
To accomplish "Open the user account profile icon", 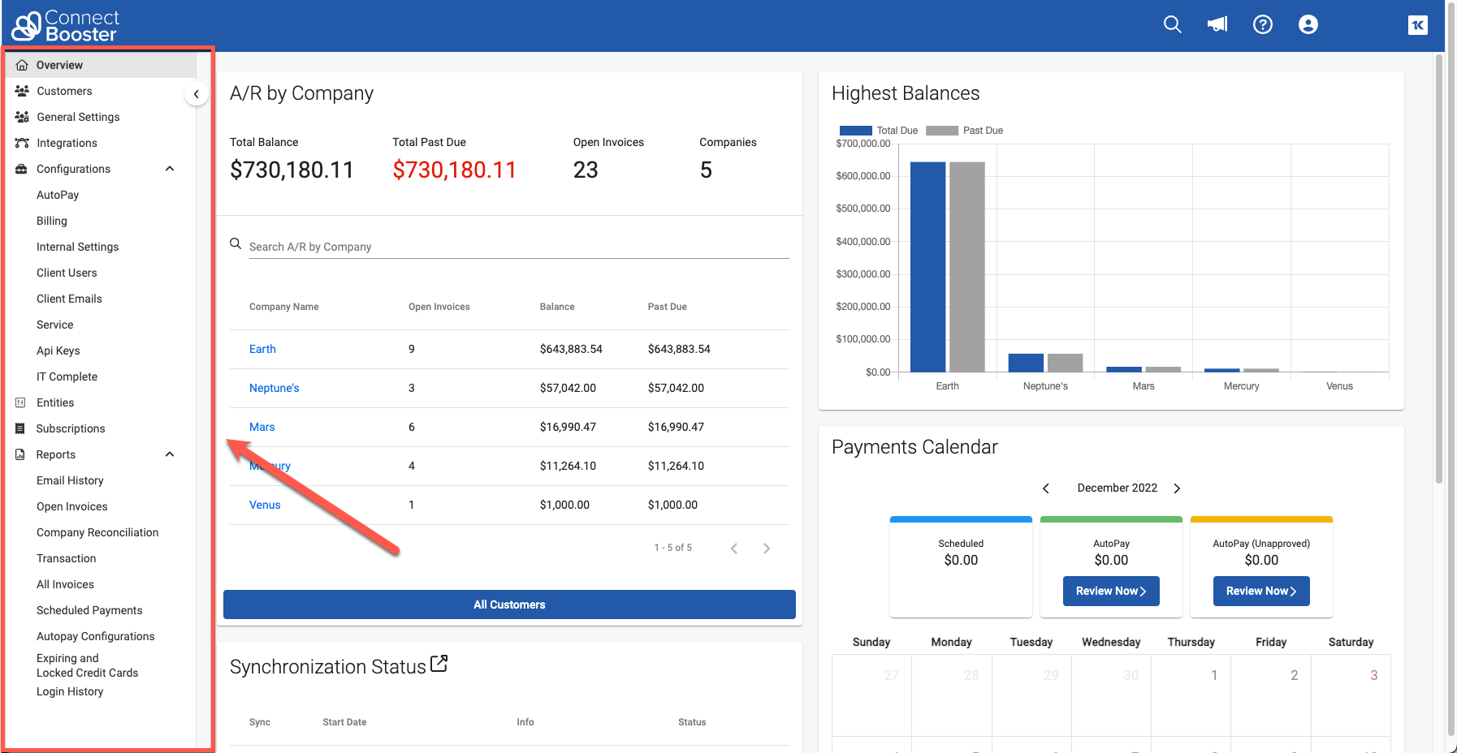I will [1308, 24].
